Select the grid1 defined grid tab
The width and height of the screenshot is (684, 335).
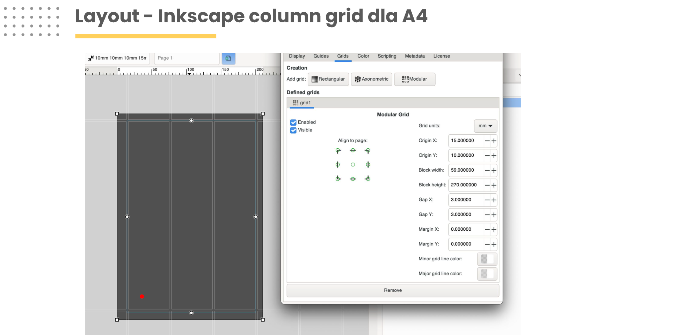(x=302, y=103)
